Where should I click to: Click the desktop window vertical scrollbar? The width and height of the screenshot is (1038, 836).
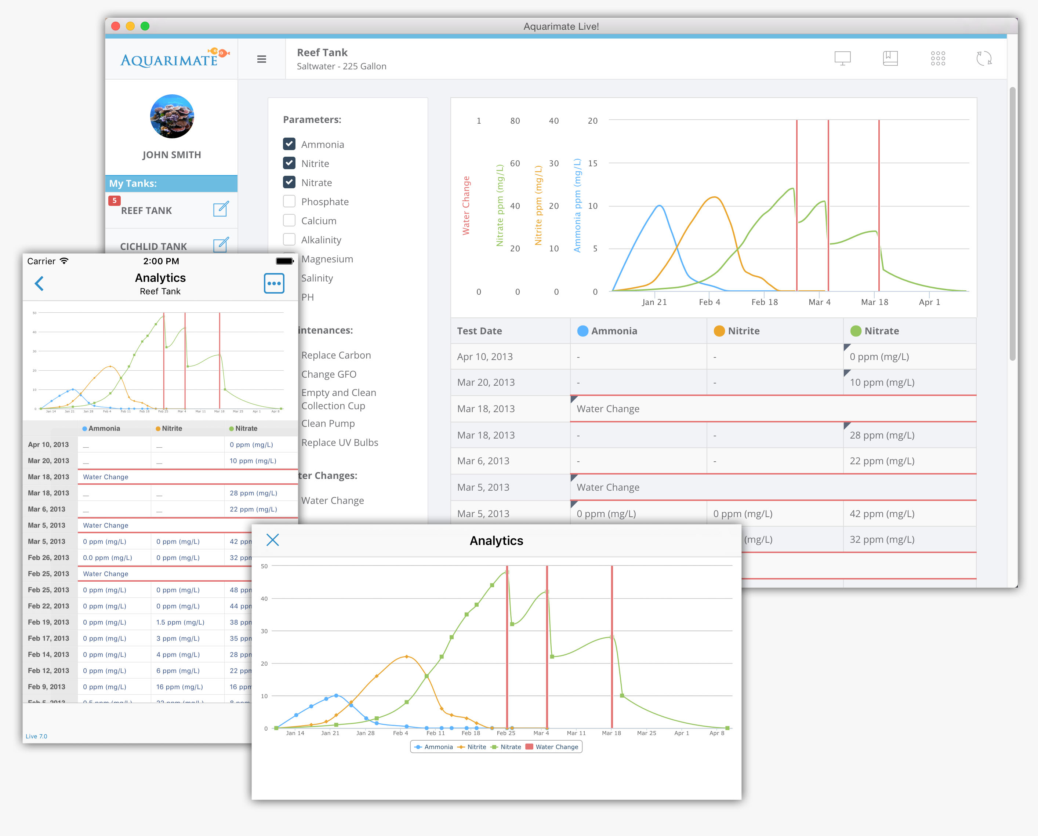click(x=1012, y=224)
